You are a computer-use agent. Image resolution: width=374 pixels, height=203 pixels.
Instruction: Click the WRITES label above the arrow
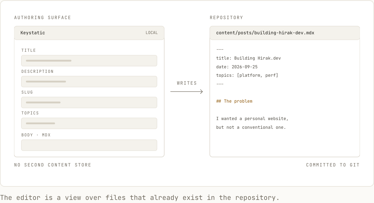(187, 83)
